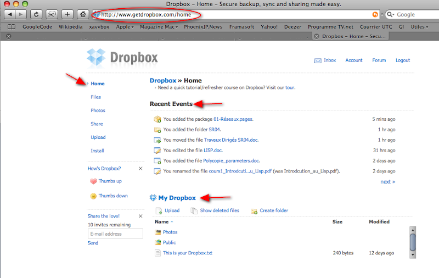Screen dimensions: 439x278
Task: Click the text file icon for This is your Dropbox.txt
Action: point(158,253)
